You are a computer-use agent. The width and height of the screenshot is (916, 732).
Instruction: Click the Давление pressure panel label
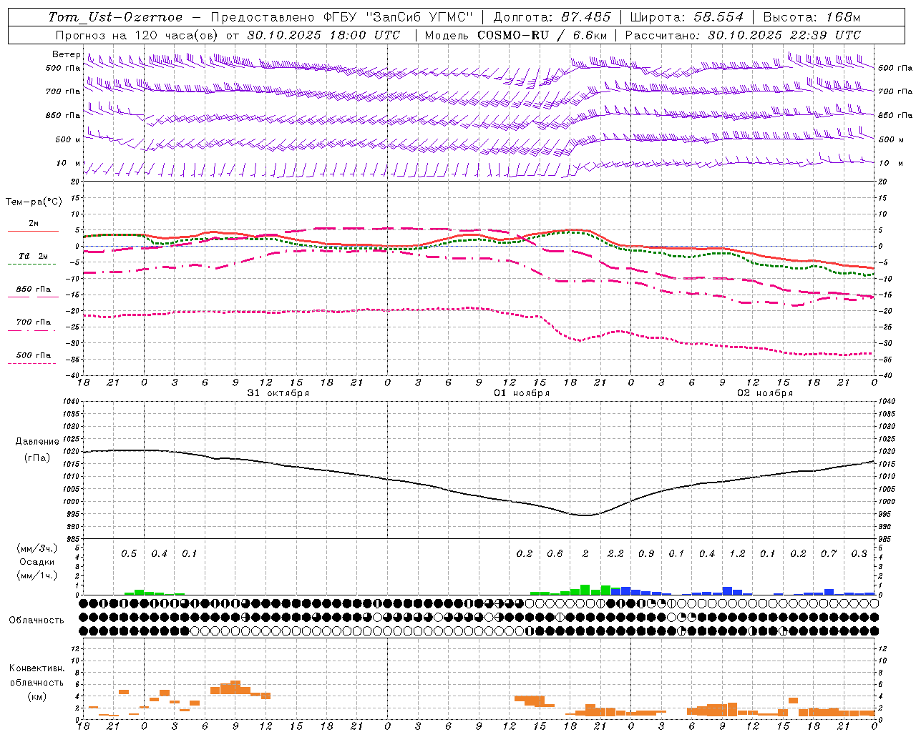(37, 442)
